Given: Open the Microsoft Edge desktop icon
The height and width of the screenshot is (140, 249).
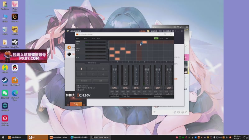Looking at the screenshot, I should (x=15, y=95).
